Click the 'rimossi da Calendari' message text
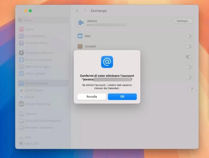The image size is (209, 158). pos(107,88)
